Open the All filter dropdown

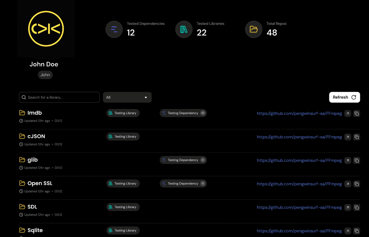coord(127,97)
